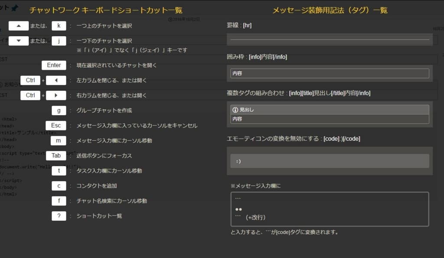This screenshot has width=444, height=258.
Task: Click the left arrow key icon
Action: pyautogui.click(x=56, y=80)
